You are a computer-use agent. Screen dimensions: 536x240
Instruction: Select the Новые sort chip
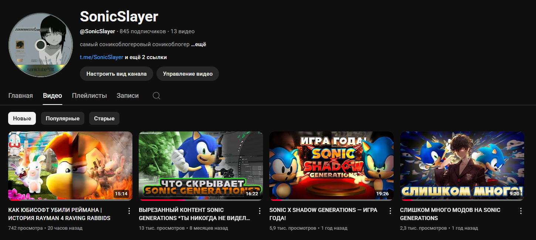[22, 119]
